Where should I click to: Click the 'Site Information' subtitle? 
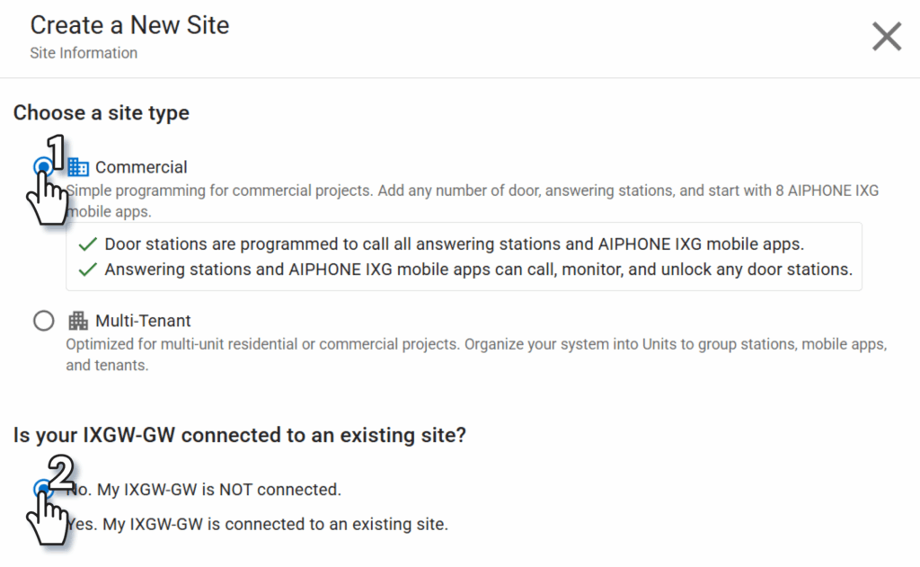click(84, 53)
